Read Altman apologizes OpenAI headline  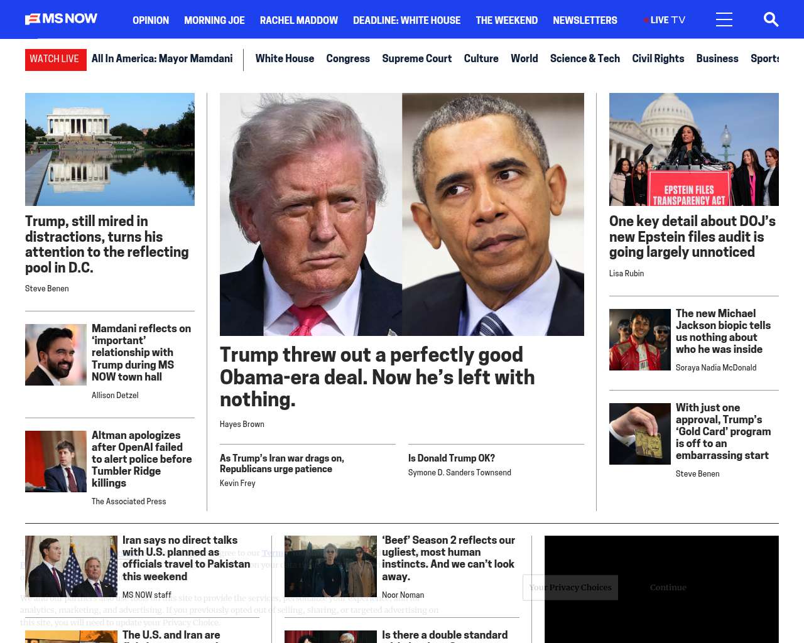[142, 459]
